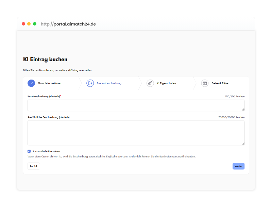Disable the Automatisch übersetzen checkbox
Image resolution: width=272 pixels, height=204 pixels.
pos(29,151)
